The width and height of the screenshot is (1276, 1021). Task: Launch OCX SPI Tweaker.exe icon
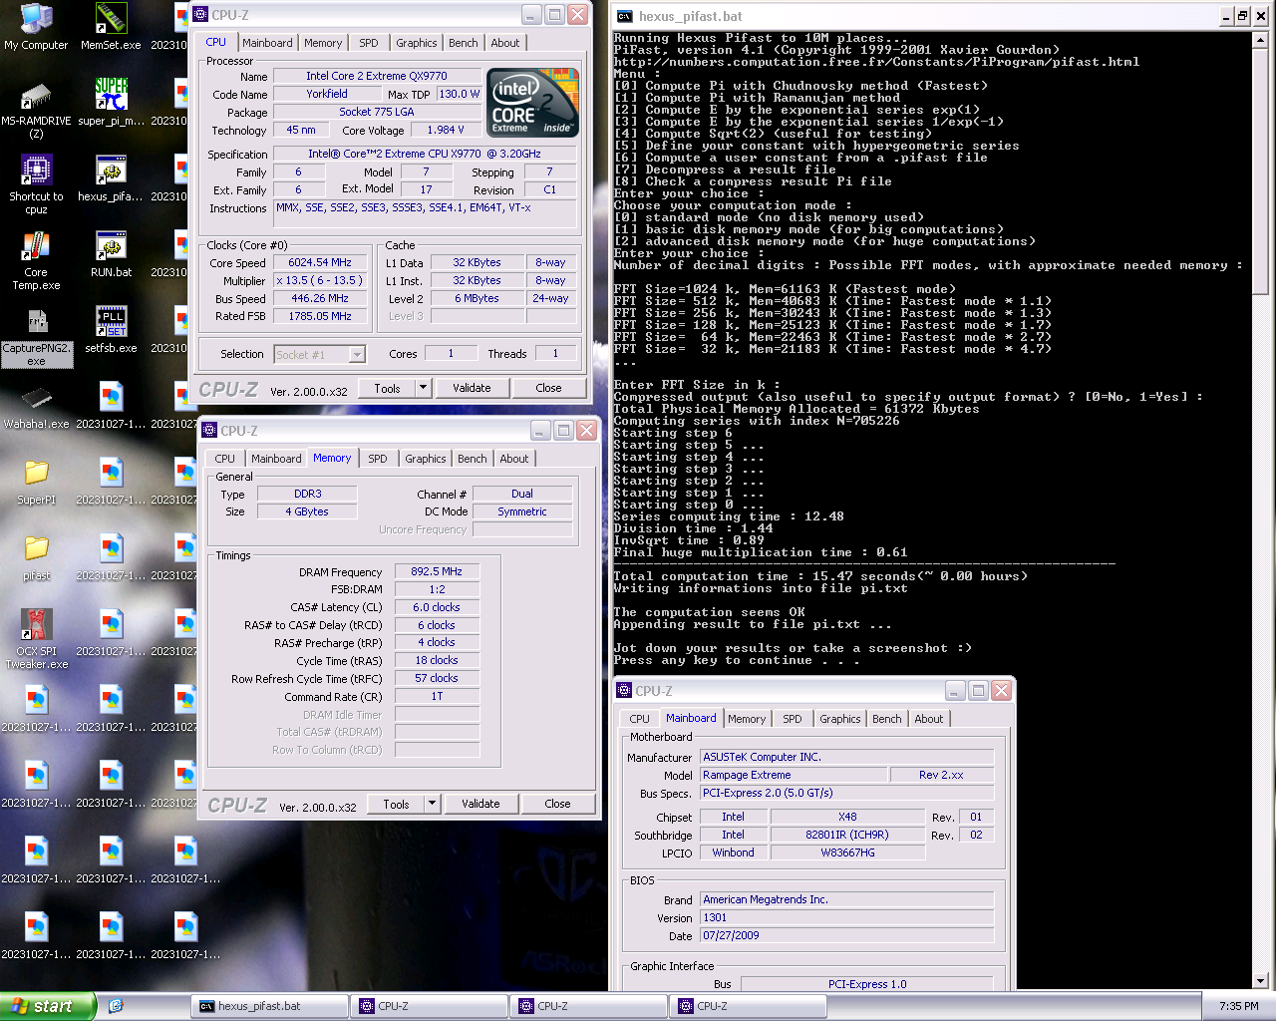coord(36,639)
